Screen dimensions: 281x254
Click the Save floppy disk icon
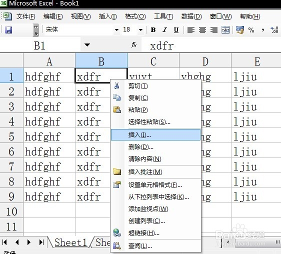(8, 30)
